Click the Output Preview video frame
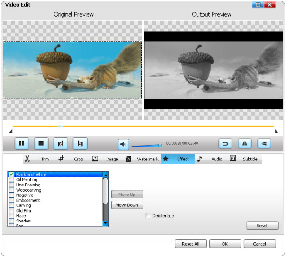This screenshot has width=286, height=257. (x=214, y=71)
